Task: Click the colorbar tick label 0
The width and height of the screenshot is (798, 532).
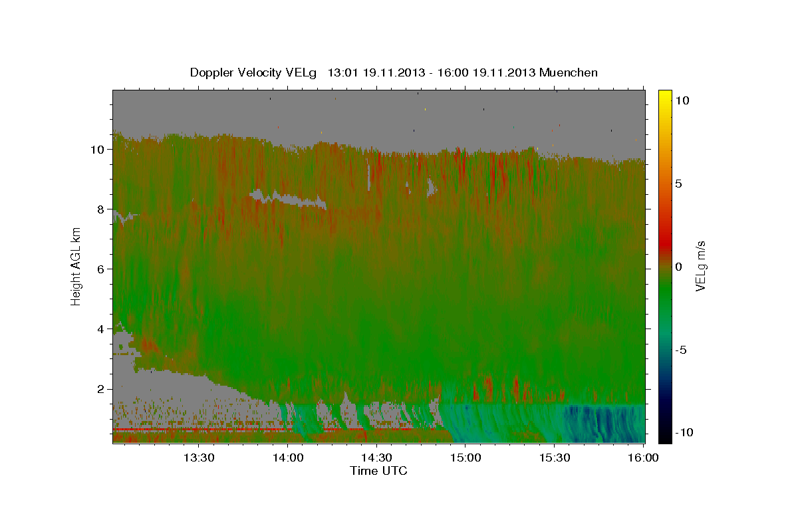Action: point(678,267)
